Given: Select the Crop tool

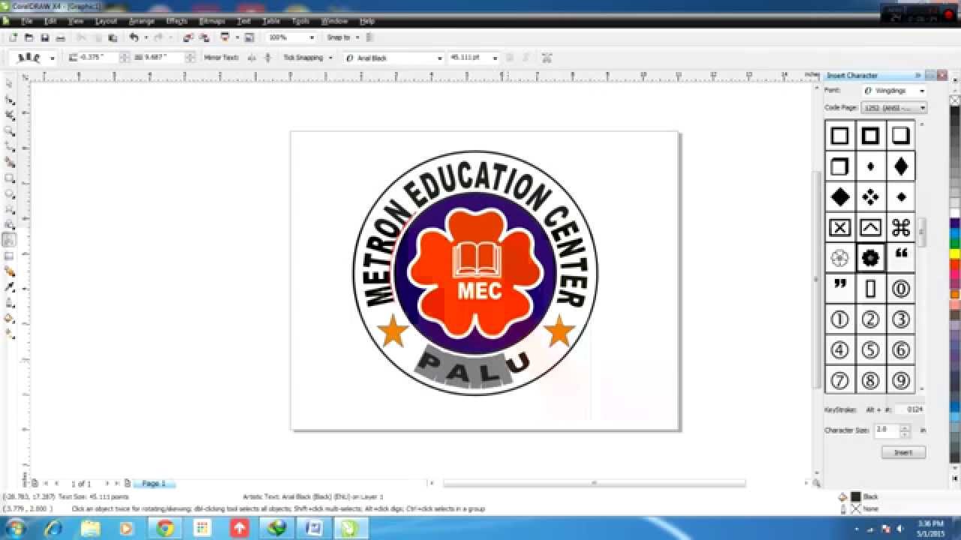Looking at the screenshot, I should [9, 115].
